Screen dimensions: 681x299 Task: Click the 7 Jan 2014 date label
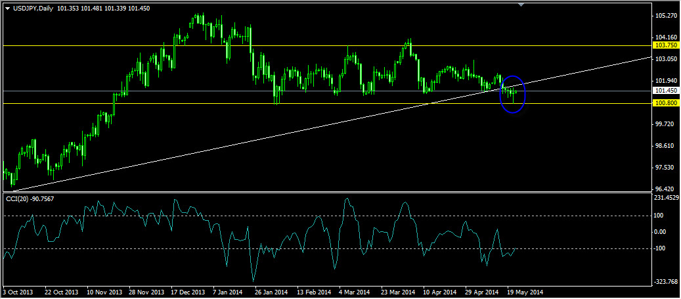click(x=229, y=292)
